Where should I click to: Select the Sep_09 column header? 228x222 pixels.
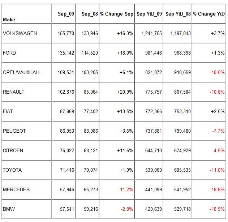click(x=66, y=14)
